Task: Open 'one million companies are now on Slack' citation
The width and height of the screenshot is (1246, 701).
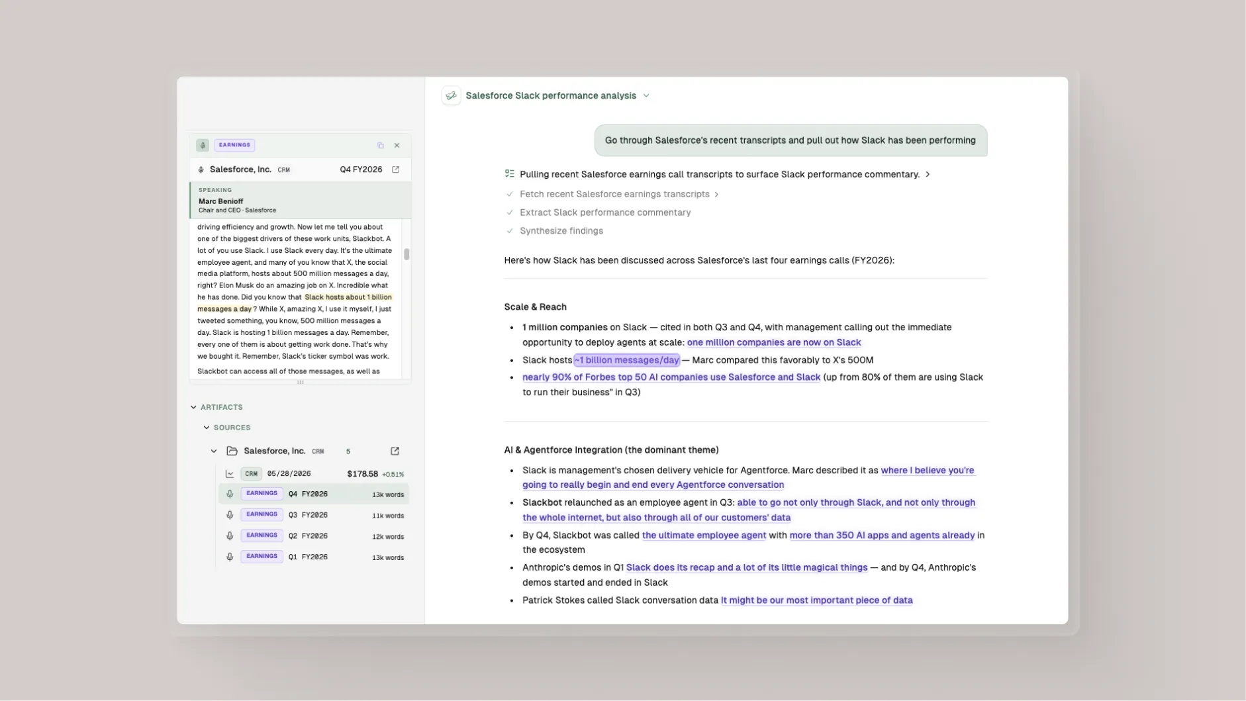Action: [x=774, y=342]
